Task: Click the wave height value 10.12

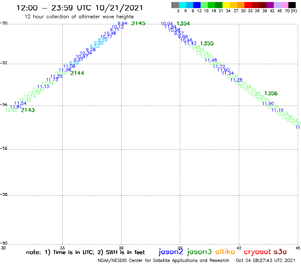Action: (118, 27)
